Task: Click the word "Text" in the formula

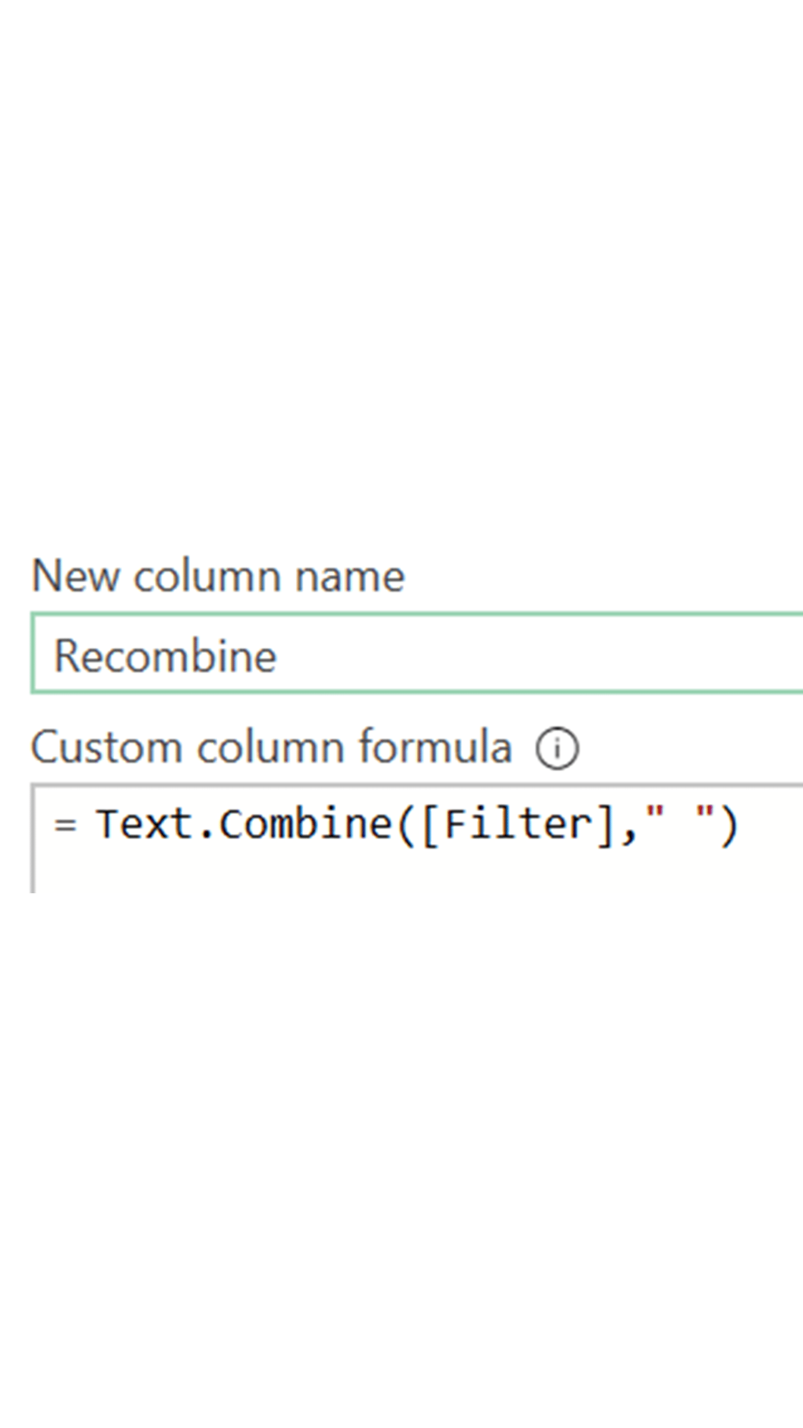Action: [144, 824]
